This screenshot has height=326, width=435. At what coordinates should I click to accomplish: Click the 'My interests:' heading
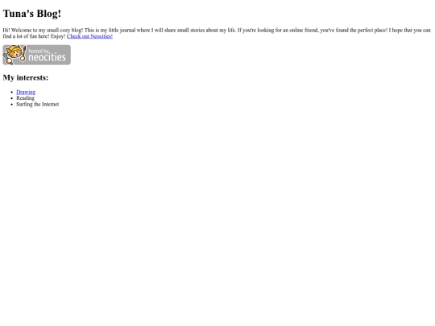pyautogui.click(x=26, y=77)
